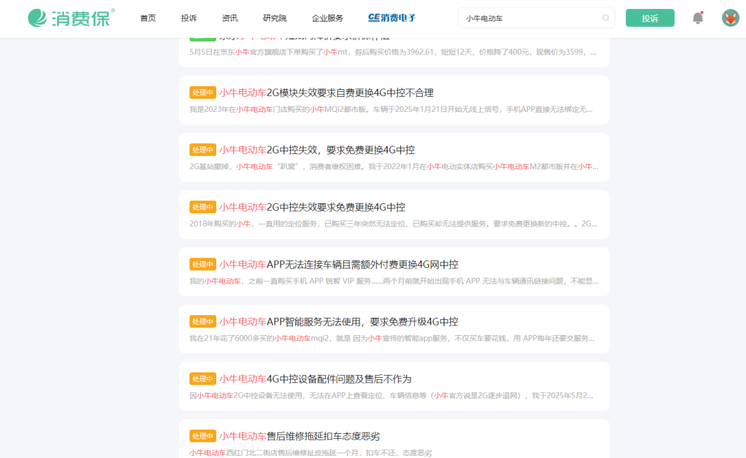The height and width of the screenshot is (458, 746).
Task: Click the search magnifier icon
Action: pos(605,18)
